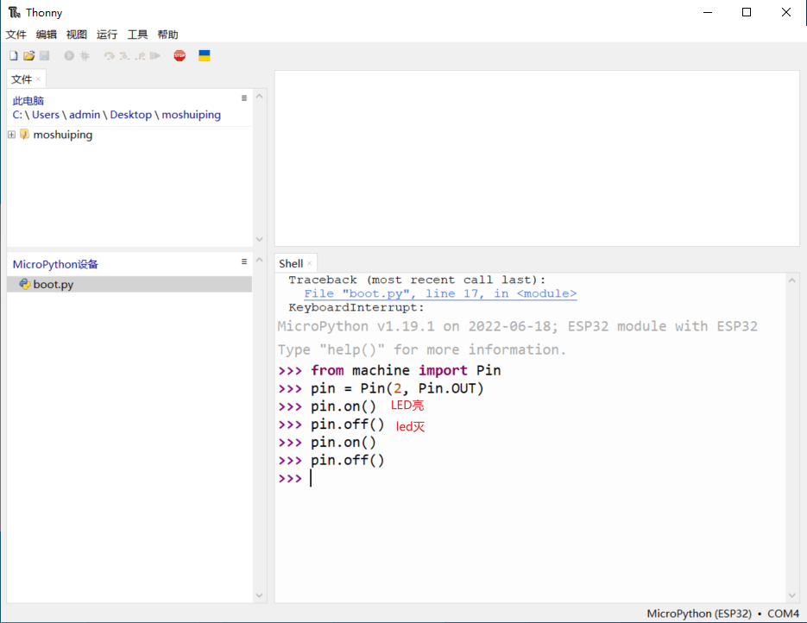Click the resume debugging icon
807x623 pixels.
tap(154, 56)
